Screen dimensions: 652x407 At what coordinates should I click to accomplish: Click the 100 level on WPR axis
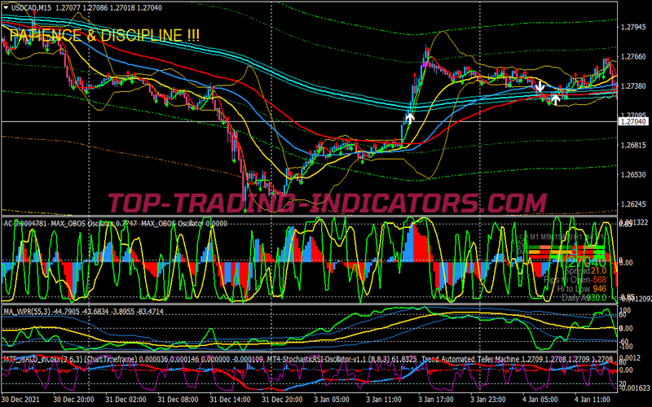(x=625, y=310)
